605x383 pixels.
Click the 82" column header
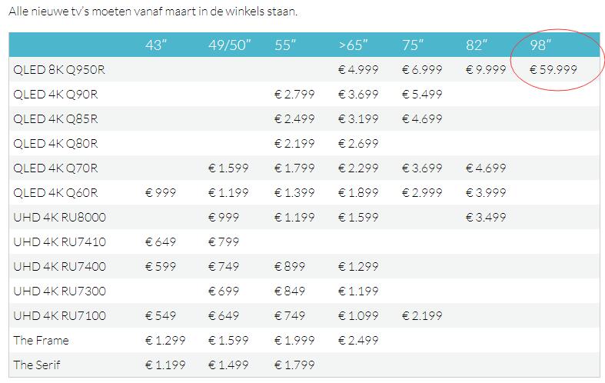(477, 45)
